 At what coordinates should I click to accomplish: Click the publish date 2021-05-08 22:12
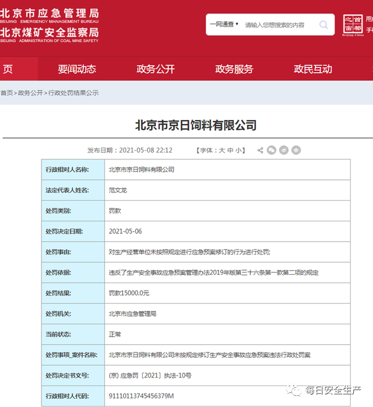[146, 150]
